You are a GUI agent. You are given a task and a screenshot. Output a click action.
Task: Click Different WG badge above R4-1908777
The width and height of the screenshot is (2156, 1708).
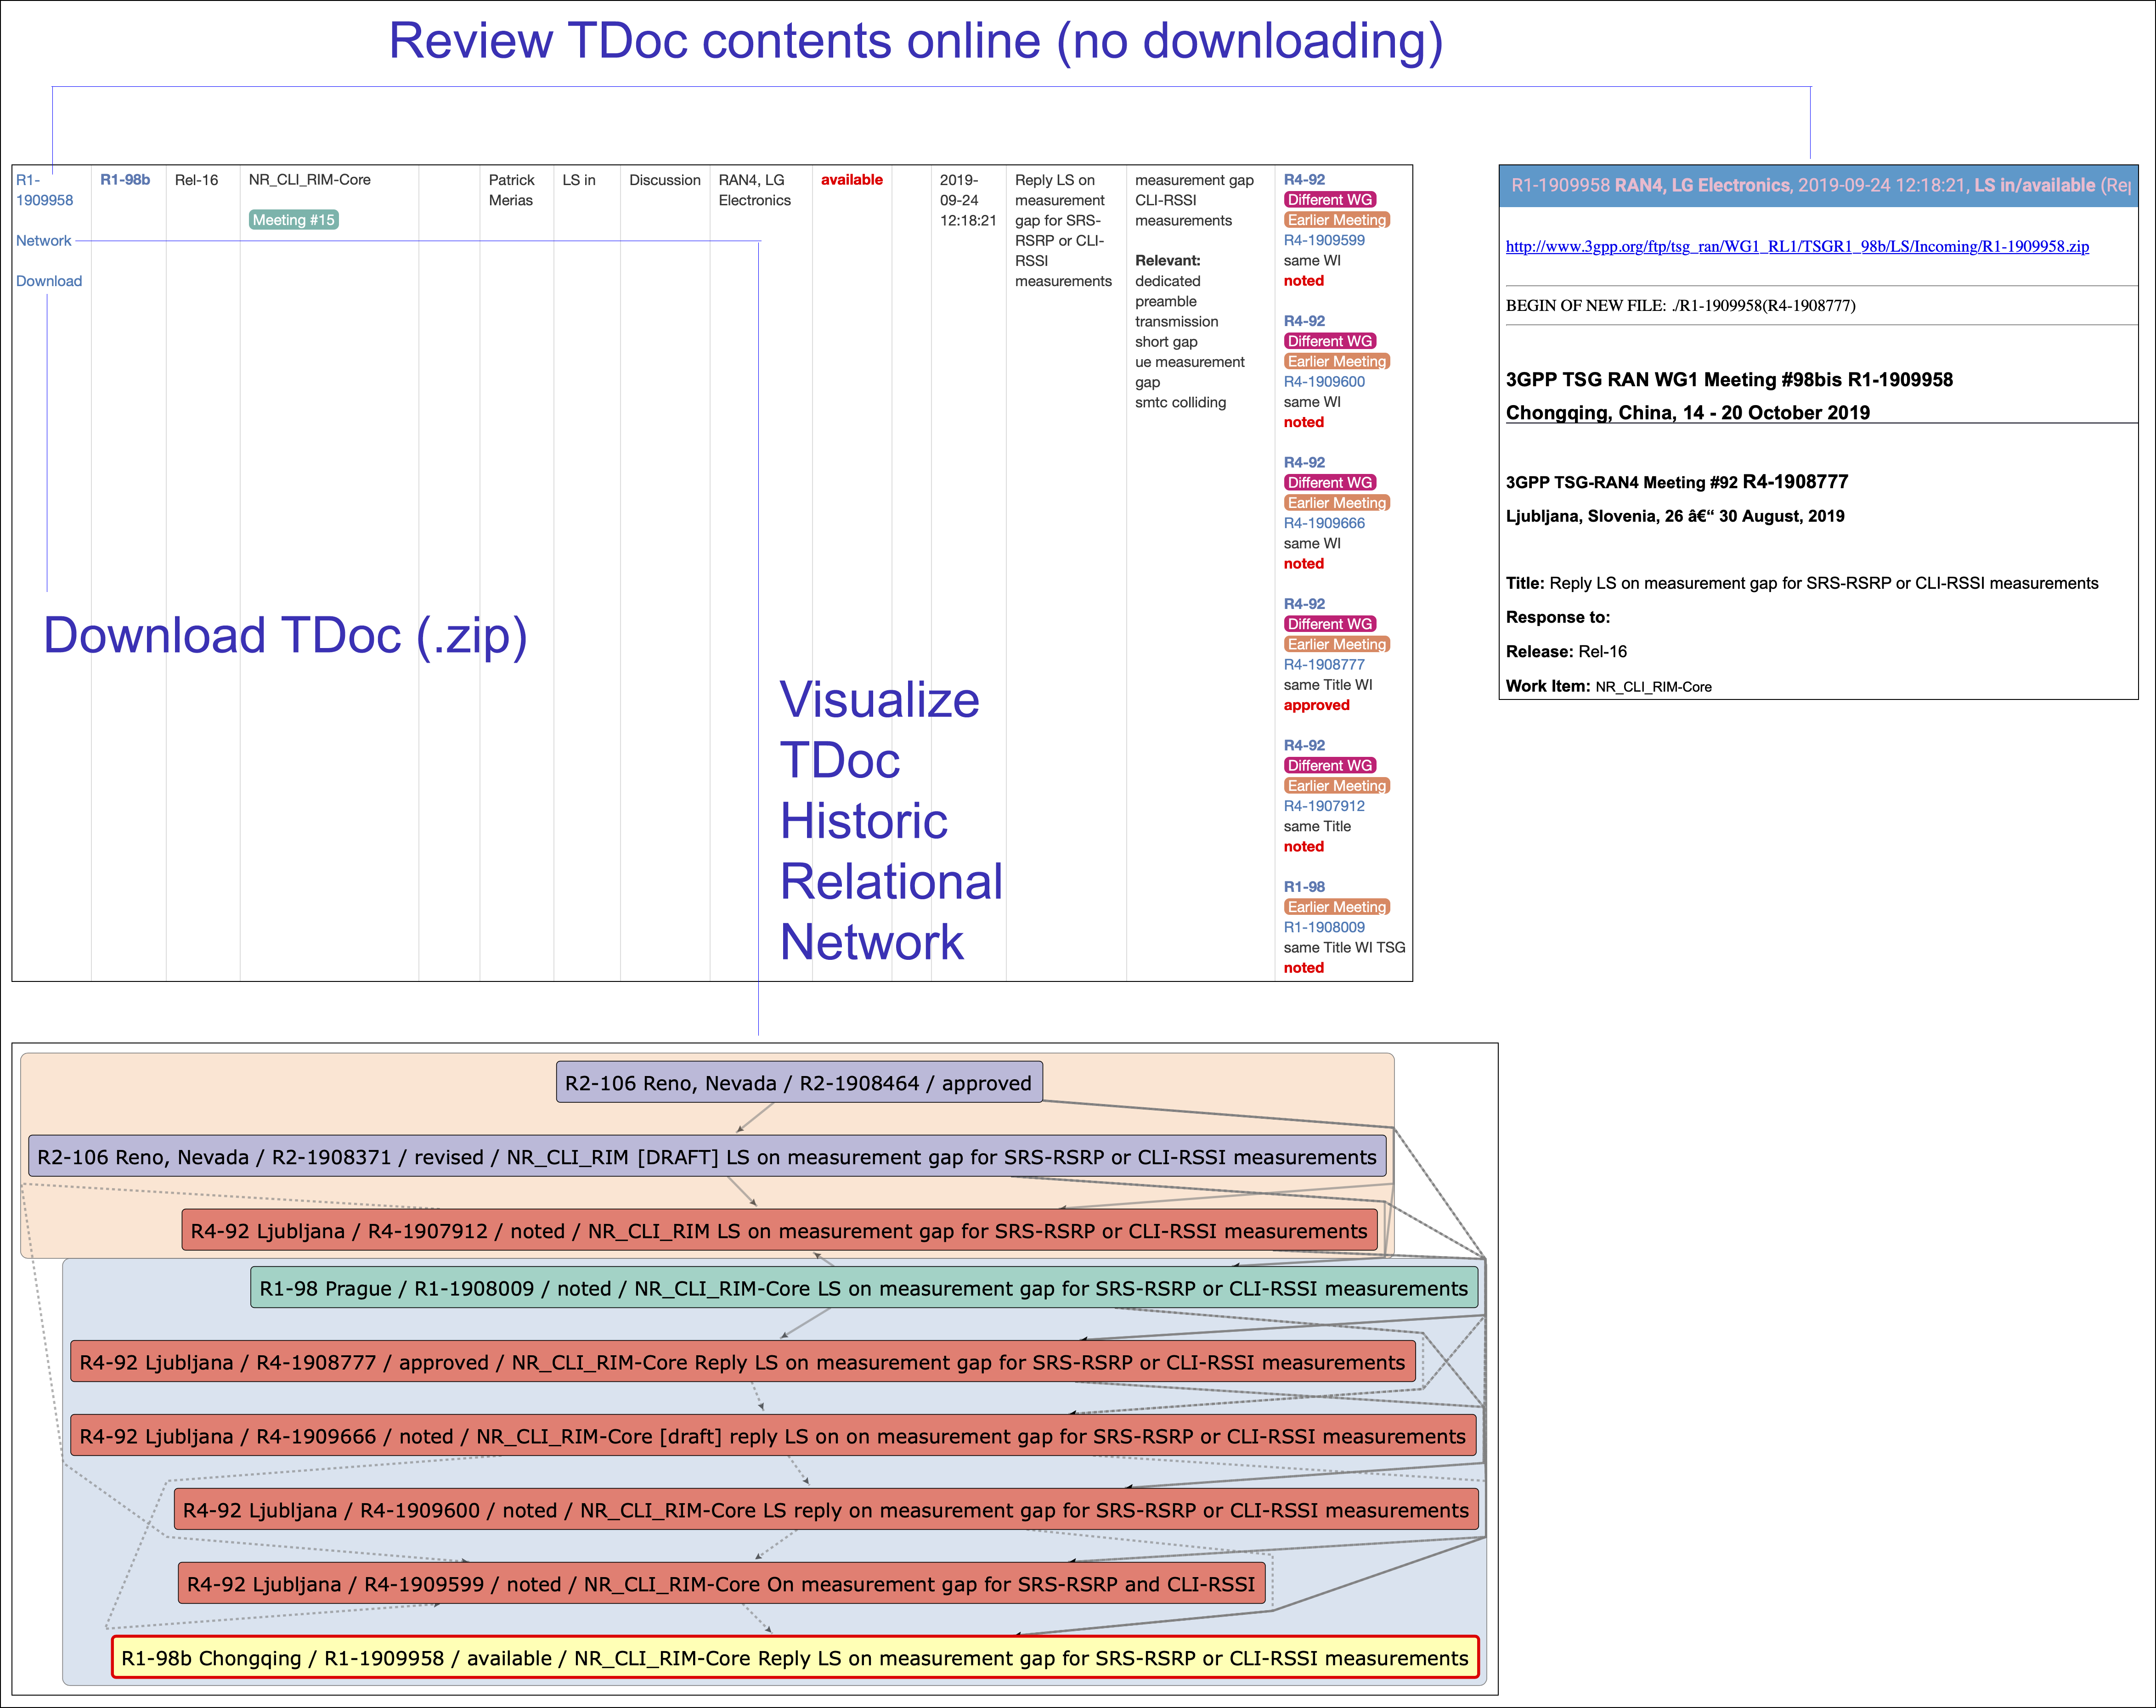point(1330,624)
